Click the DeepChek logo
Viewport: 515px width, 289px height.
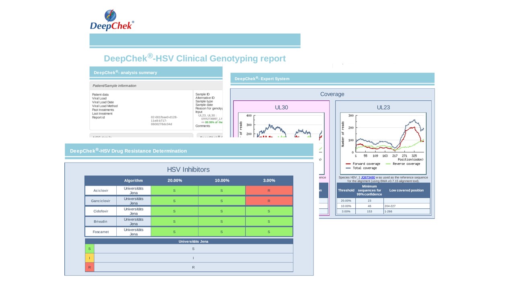[112, 20]
